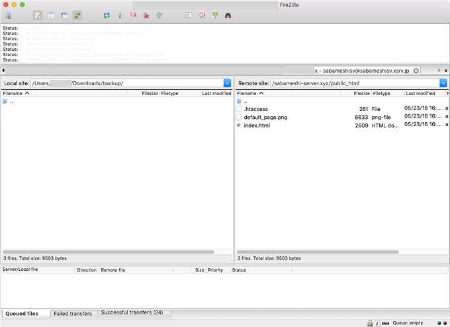Click the Queue: empty status text
The image size is (450, 327).
pos(408,323)
